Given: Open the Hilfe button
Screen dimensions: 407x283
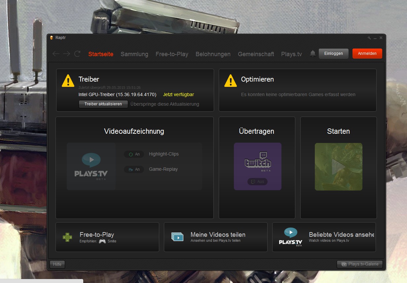Looking at the screenshot, I should tap(57, 264).
